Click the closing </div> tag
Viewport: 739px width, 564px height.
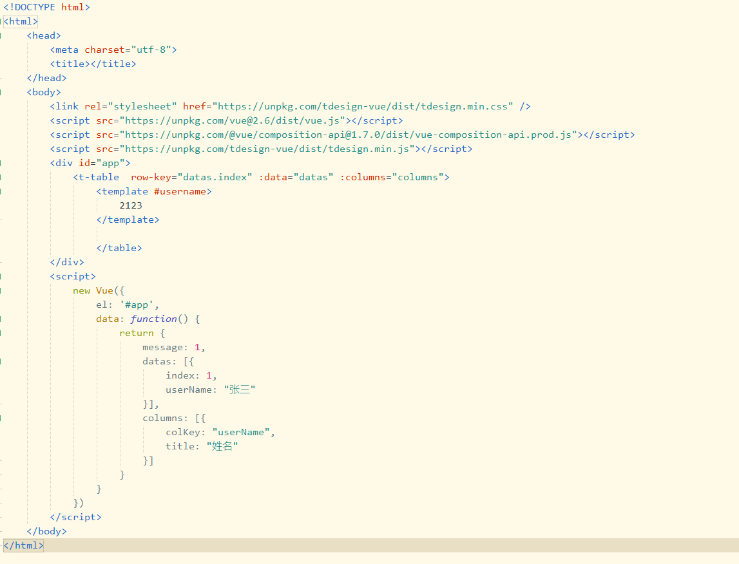tap(67, 262)
